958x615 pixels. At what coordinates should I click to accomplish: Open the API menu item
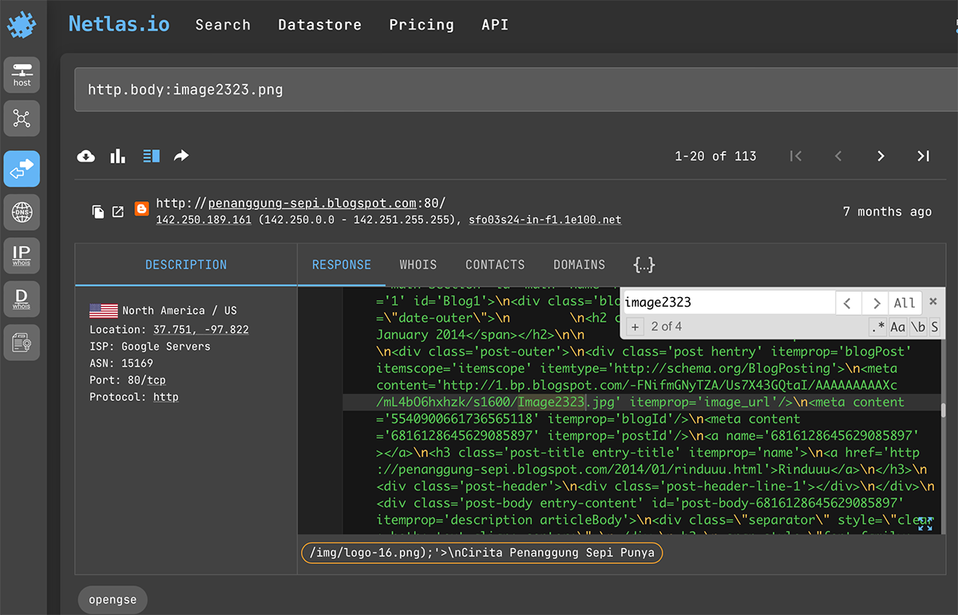495,25
